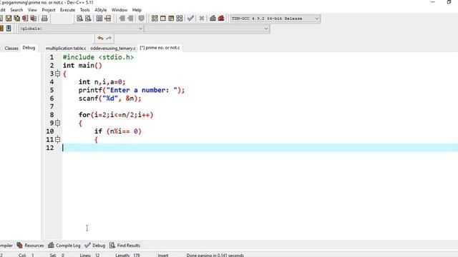Click the Redo arrow icon
This screenshot has width=458, height=257.
coord(109,38)
